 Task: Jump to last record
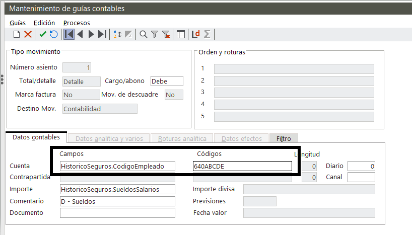pyautogui.click(x=102, y=34)
